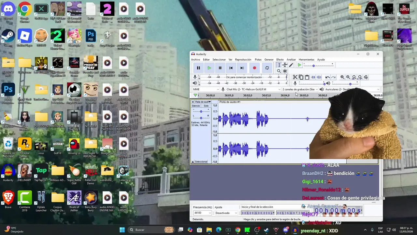Open the Audacity desktop shortcut

click(x=8, y=173)
